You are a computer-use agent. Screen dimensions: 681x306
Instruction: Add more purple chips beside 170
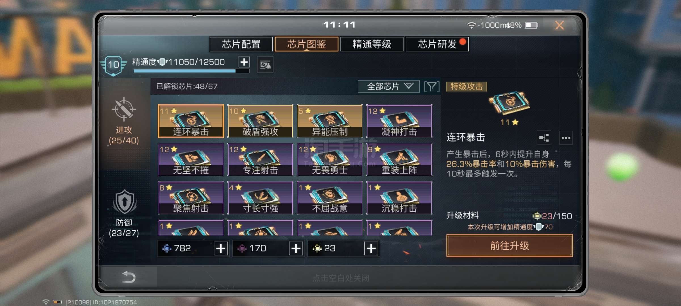(x=296, y=248)
